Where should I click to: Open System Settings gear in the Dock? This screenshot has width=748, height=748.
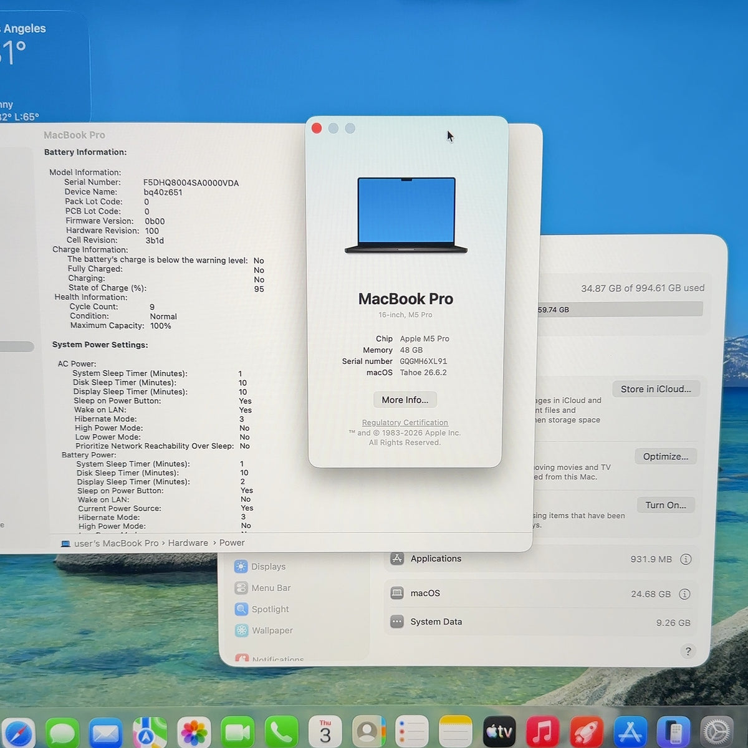click(x=717, y=732)
